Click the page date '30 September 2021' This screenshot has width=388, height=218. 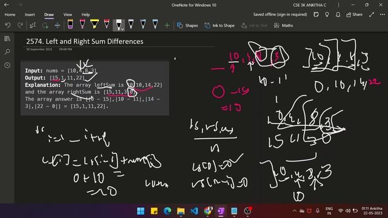point(39,49)
